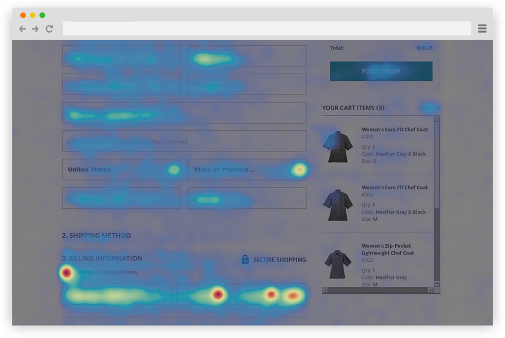
Task: Click the PLACE ORDER button
Action: pos(381,71)
